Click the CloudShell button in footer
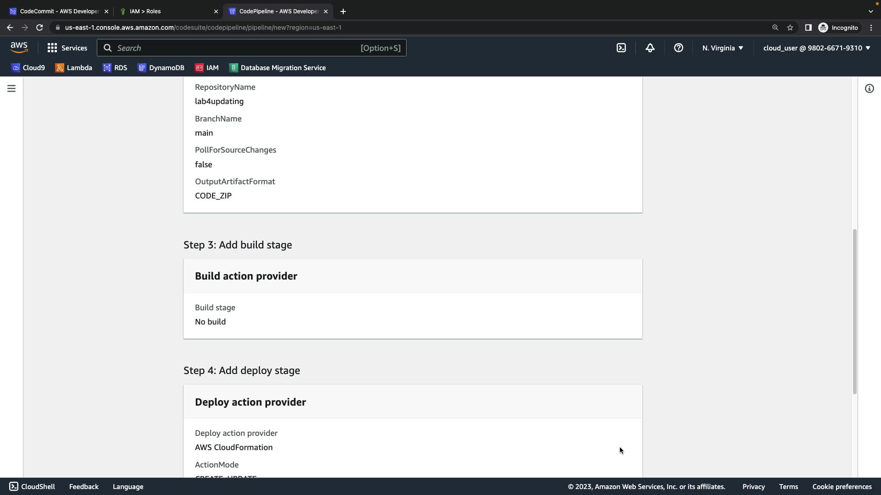 coord(32,487)
